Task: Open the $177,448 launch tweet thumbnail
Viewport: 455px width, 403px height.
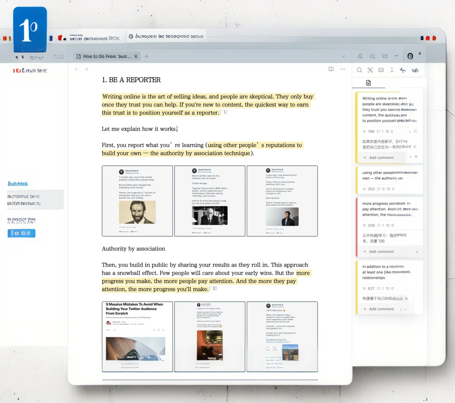Action: pos(282,337)
